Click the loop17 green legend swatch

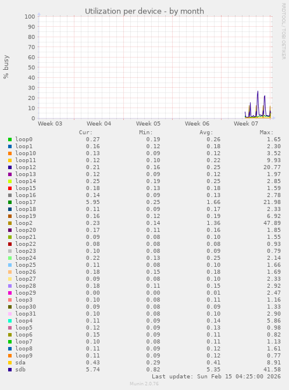10,202
